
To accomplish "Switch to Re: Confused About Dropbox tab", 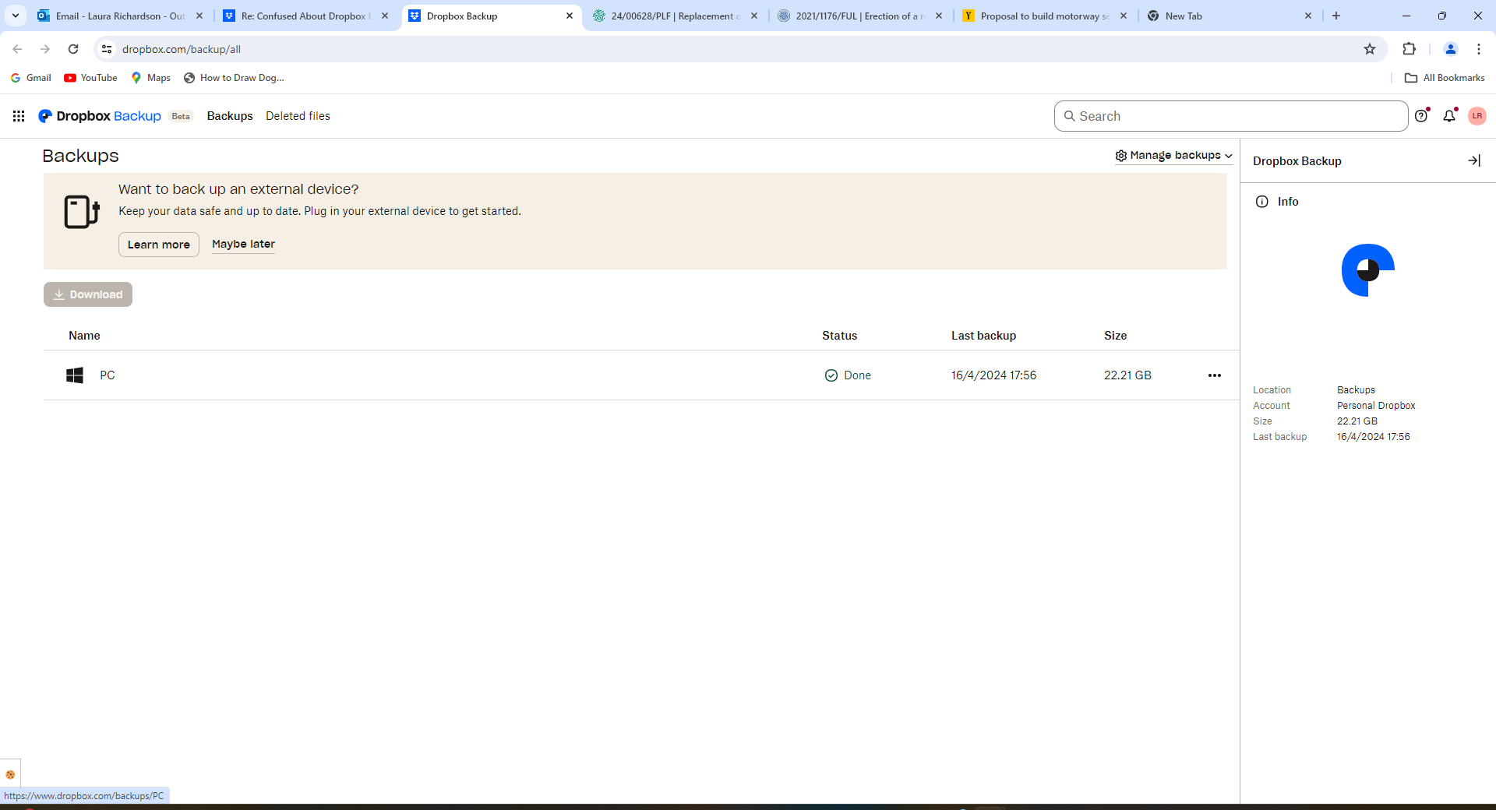I will [x=305, y=16].
